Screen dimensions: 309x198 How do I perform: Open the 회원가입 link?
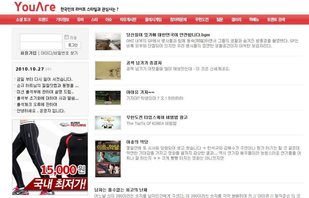[x=28, y=53]
